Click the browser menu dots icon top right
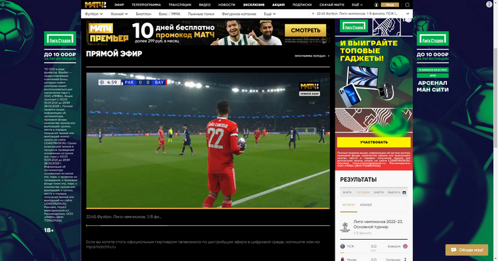 pos(489,5)
